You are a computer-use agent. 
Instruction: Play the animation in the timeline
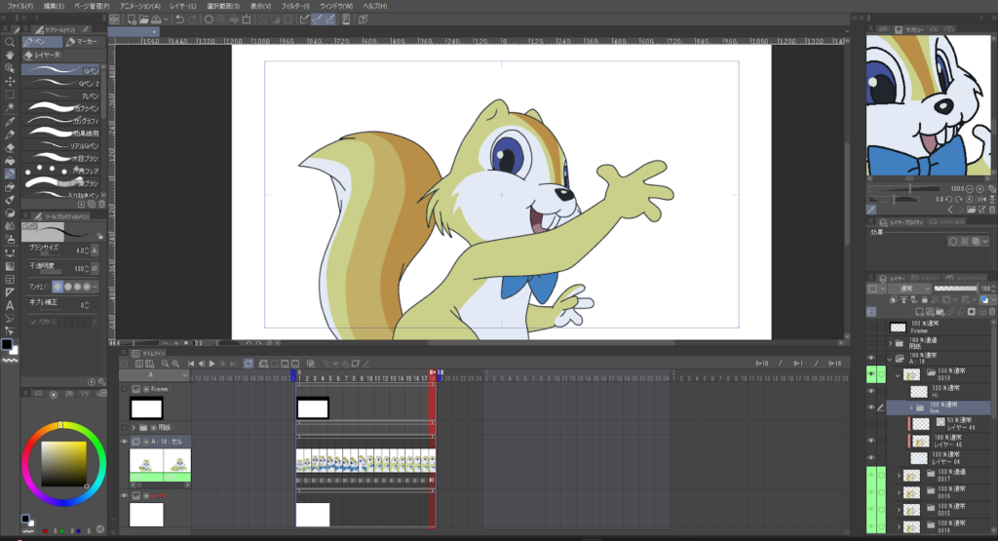coord(211,363)
